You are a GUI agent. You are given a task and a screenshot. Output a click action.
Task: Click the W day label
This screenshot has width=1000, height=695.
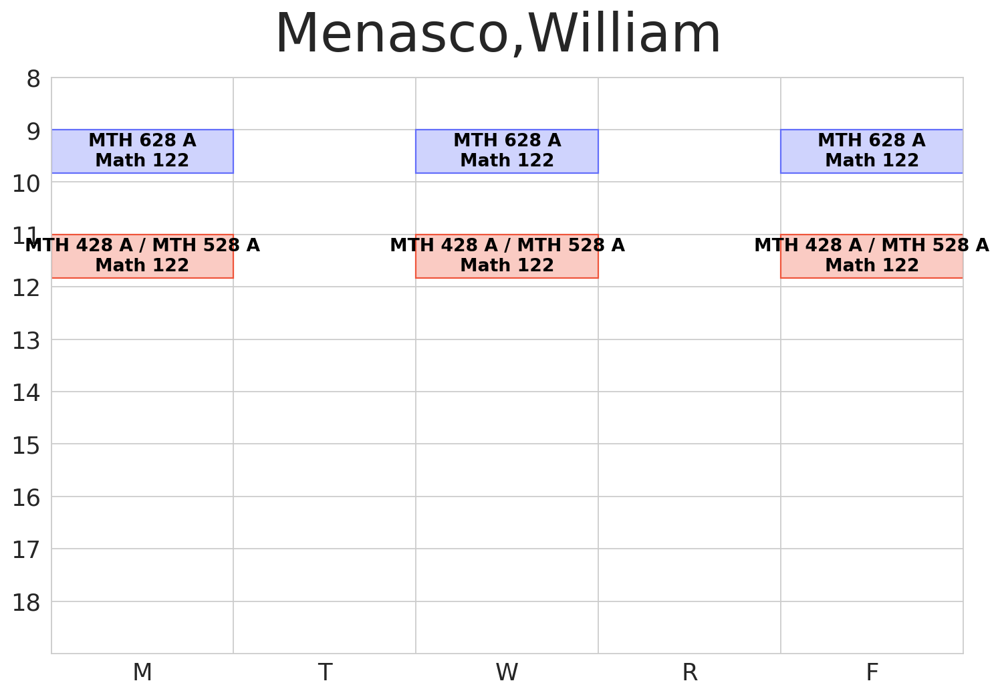coord(507,672)
